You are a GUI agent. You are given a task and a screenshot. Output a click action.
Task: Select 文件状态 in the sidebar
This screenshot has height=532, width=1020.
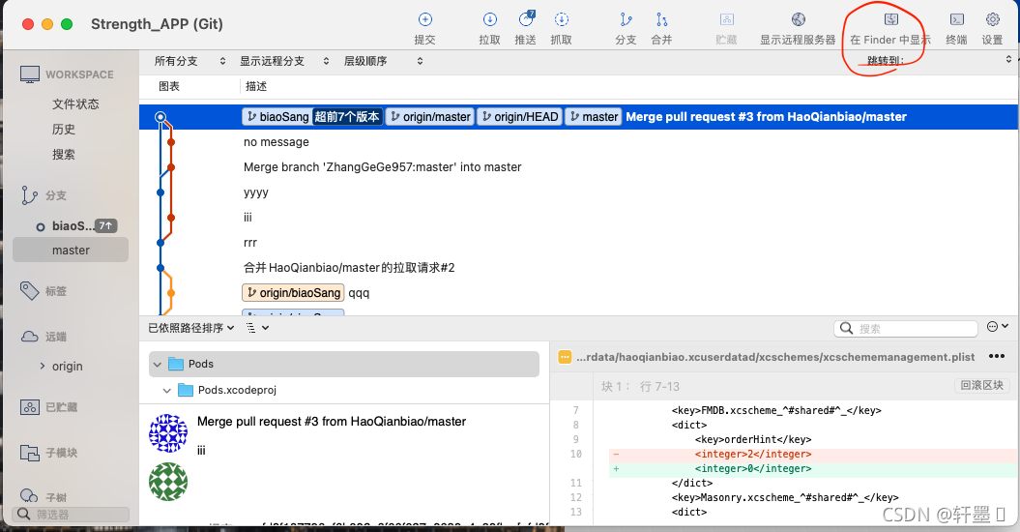click(x=75, y=104)
